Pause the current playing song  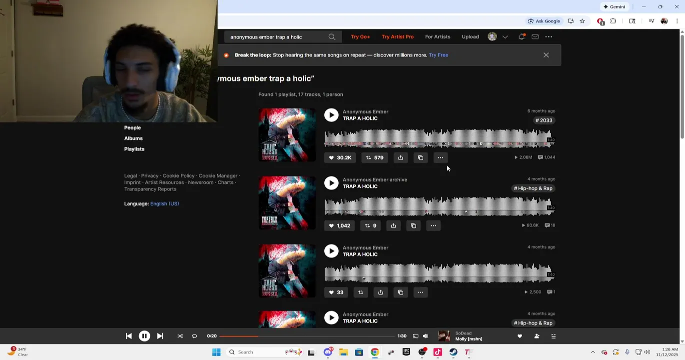[144, 336]
